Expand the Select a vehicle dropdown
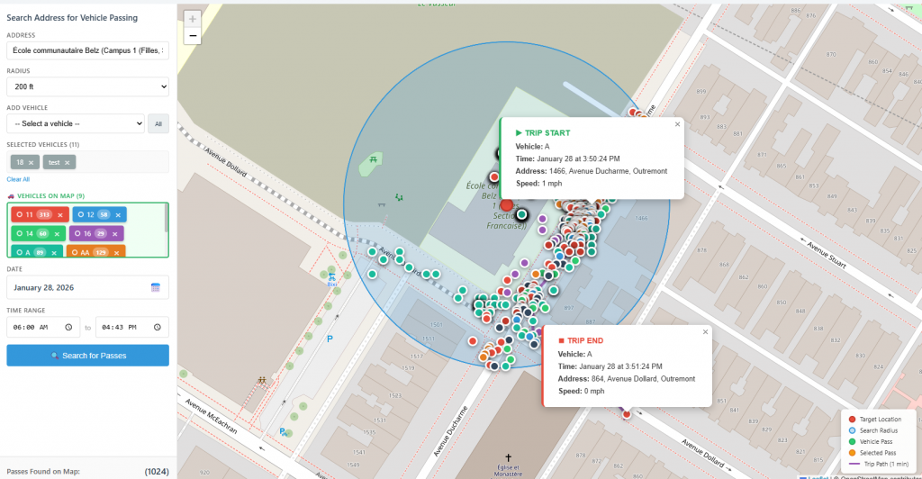922x479 pixels. click(76, 123)
